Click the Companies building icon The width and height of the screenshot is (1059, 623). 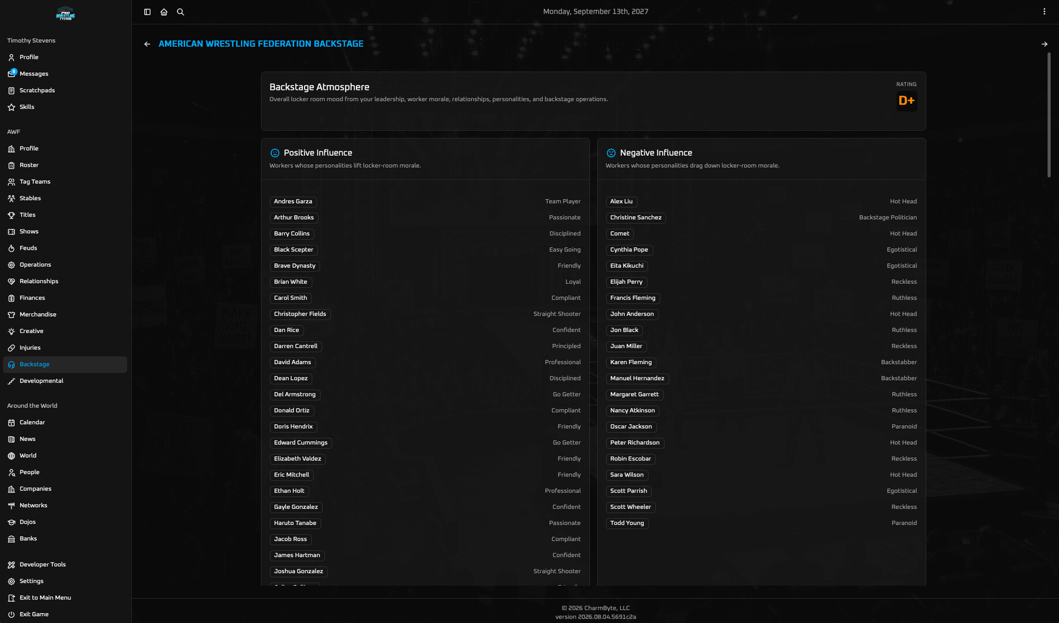click(12, 489)
